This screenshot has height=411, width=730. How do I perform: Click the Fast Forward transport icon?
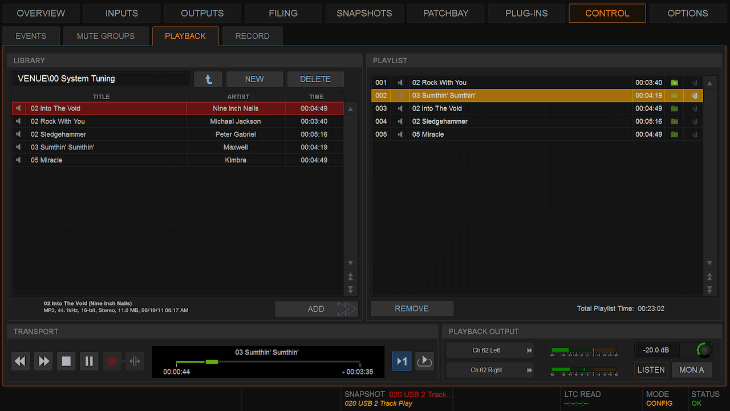(x=43, y=361)
